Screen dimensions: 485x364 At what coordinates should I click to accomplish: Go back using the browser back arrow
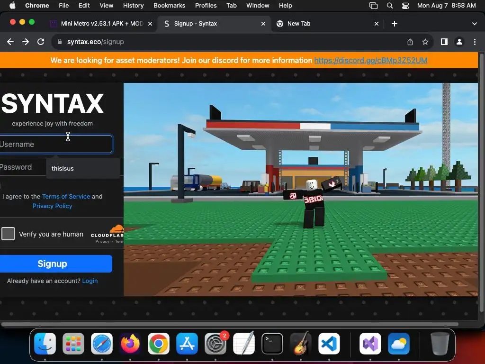click(10, 42)
